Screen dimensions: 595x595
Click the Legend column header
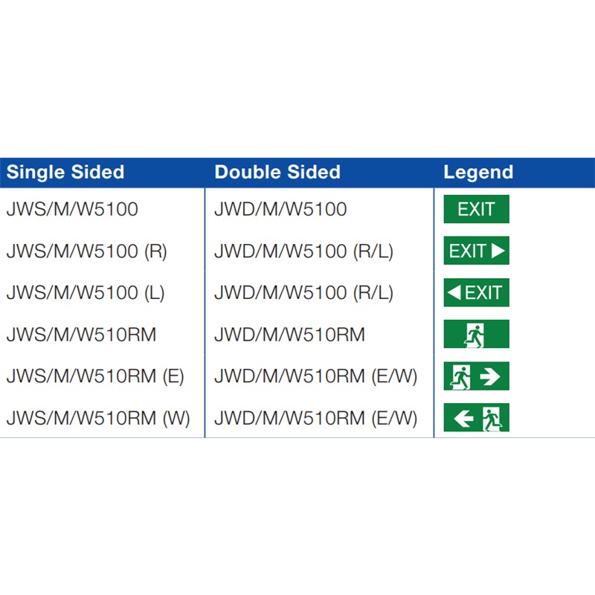[478, 173]
